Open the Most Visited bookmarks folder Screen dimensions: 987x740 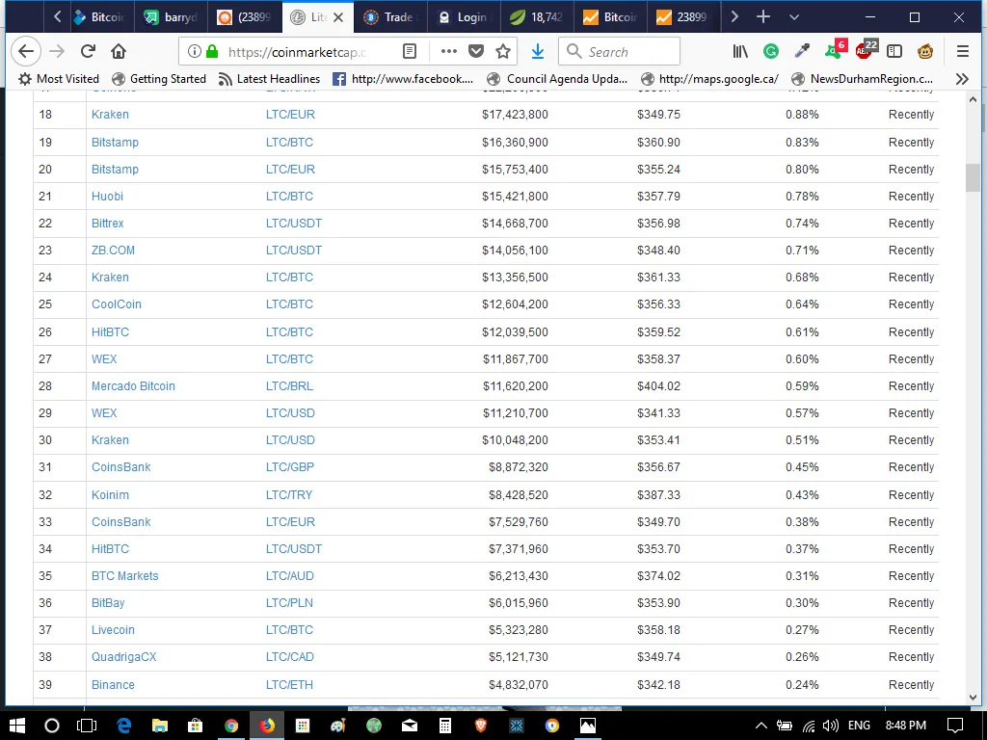(x=59, y=79)
